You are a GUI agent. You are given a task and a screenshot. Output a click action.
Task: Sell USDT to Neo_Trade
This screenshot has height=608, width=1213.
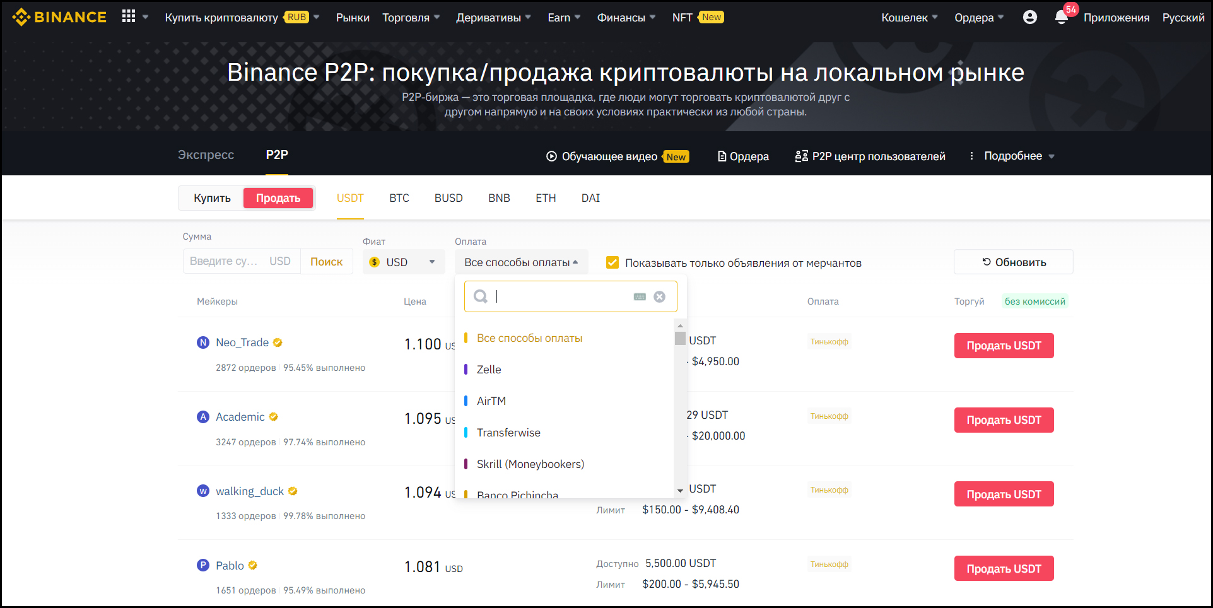pyautogui.click(x=1004, y=346)
